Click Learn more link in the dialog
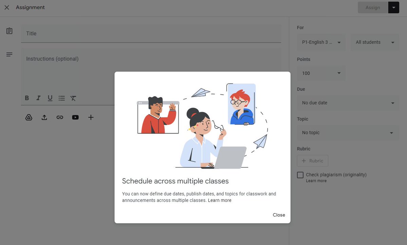Screen dimensions: 407x245 click(x=219, y=200)
